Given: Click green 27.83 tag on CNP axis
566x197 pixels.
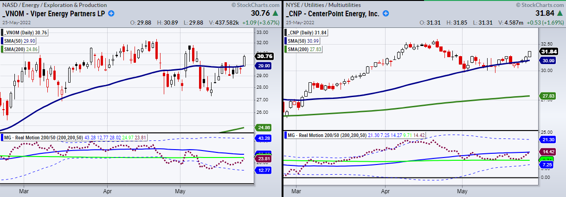Looking at the screenshot, I should [x=548, y=96].
